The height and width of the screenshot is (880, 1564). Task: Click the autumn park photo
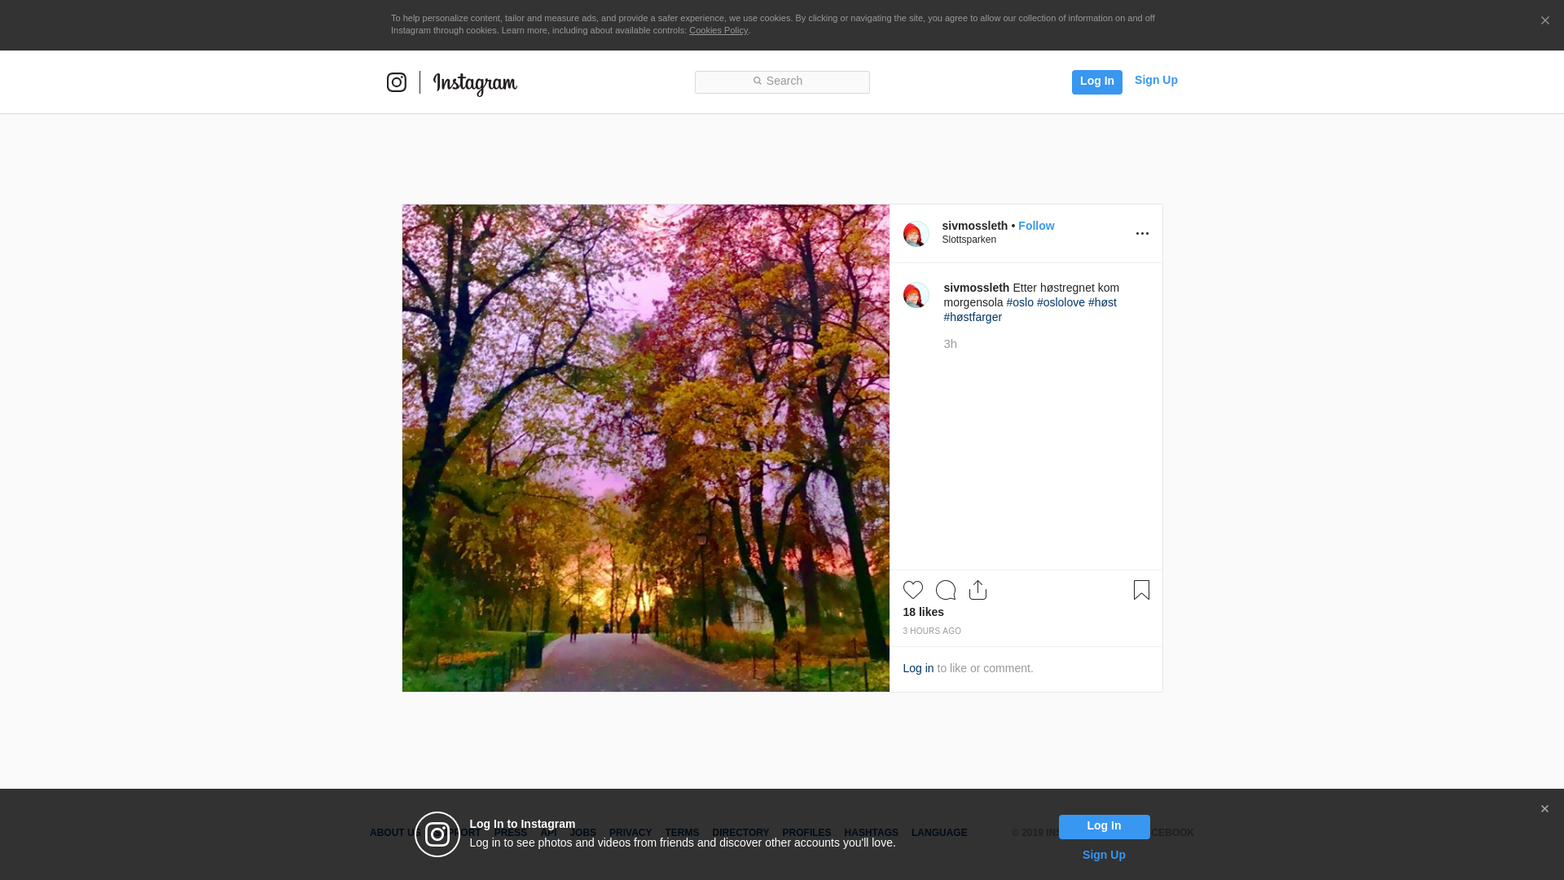(x=645, y=448)
